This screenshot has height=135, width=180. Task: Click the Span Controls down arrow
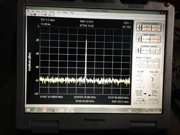(139, 40)
